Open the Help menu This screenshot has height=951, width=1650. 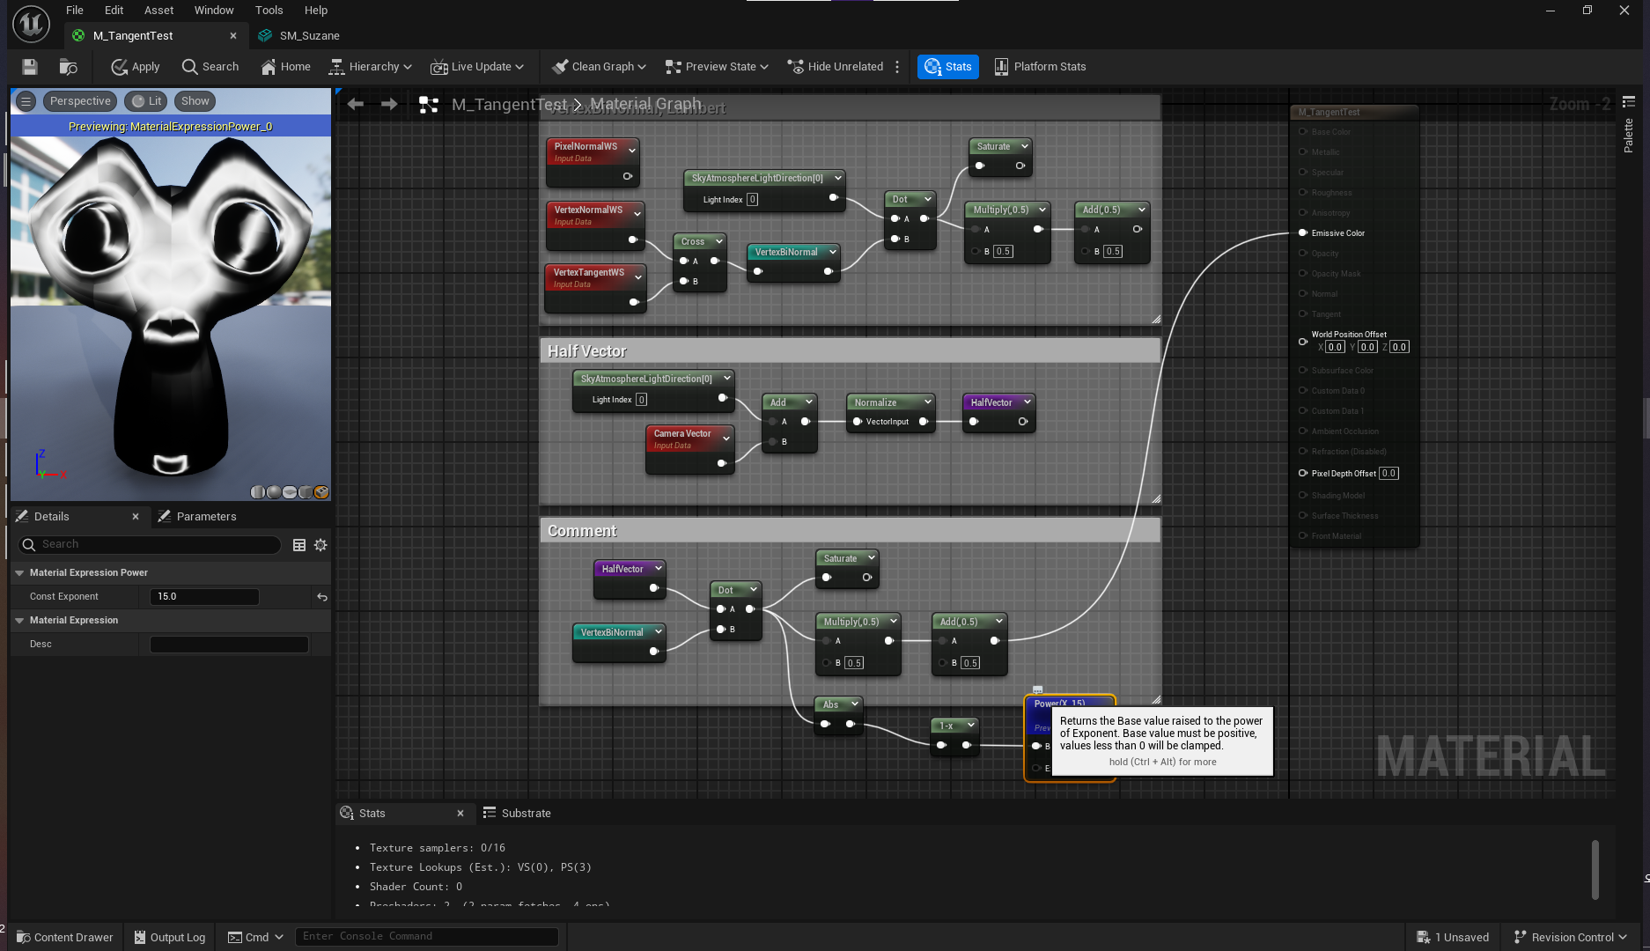316,11
